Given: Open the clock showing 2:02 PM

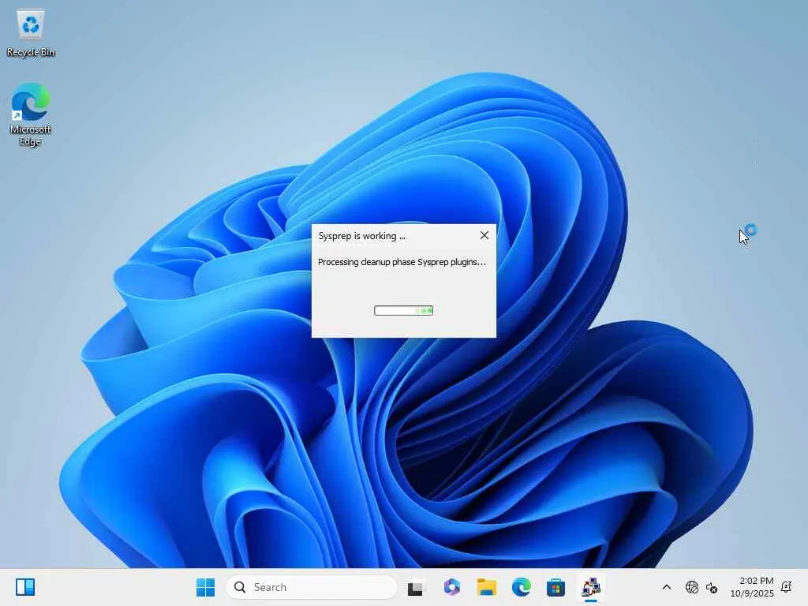Looking at the screenshot, I should click(752, 587).
